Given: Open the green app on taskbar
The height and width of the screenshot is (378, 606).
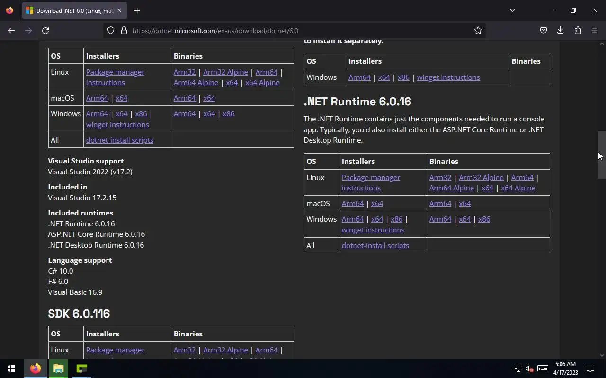Looking at the screenshot, I should tap(82, 369).
